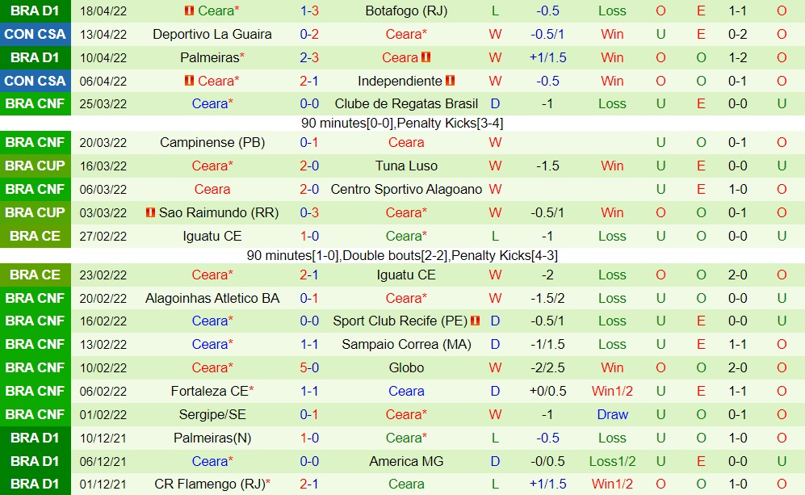Screen dimensions: 805x495
Task: Click the BRA CE badge on the 23/02/22 row
Action: [35, 275]
